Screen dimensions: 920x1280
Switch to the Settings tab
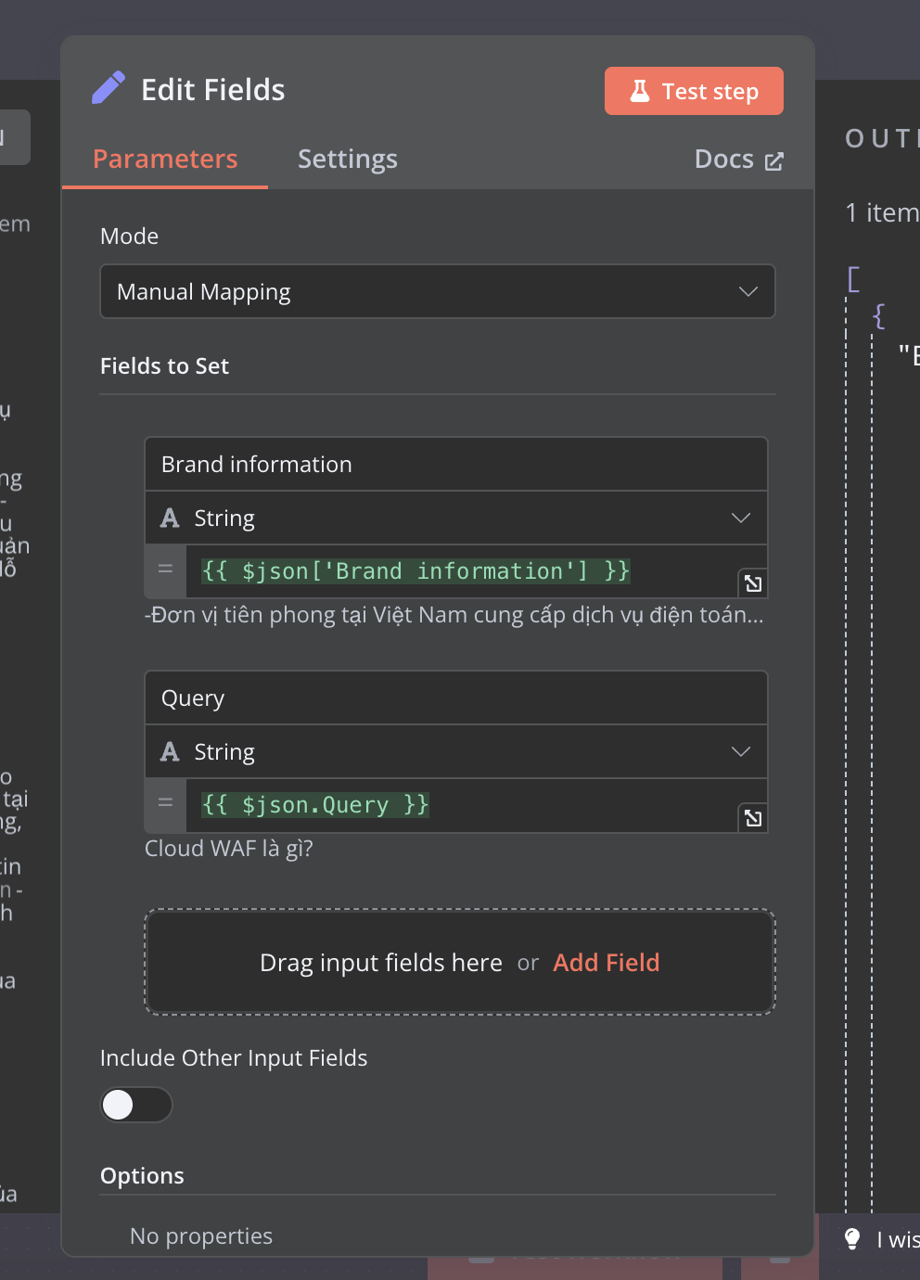[x=348, y=159]
